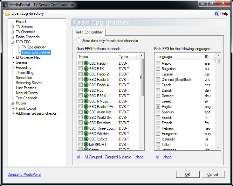This screenshot has height=186, width=233.
Task: Deselect all channels with None link
Action: click(139, 157)
